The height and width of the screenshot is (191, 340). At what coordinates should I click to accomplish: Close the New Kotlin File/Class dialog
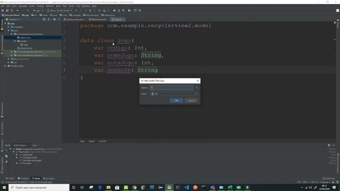pyautogui.click(x=198, y=81)
